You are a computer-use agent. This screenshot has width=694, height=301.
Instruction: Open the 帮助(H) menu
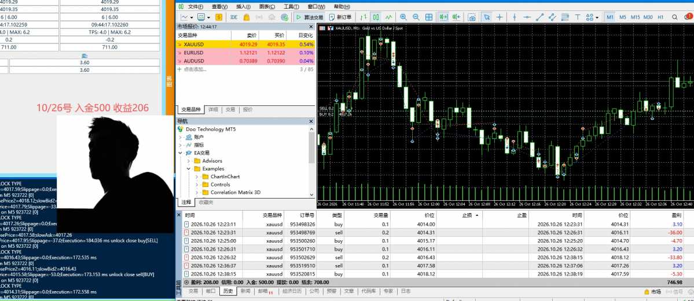coord(342,6)
